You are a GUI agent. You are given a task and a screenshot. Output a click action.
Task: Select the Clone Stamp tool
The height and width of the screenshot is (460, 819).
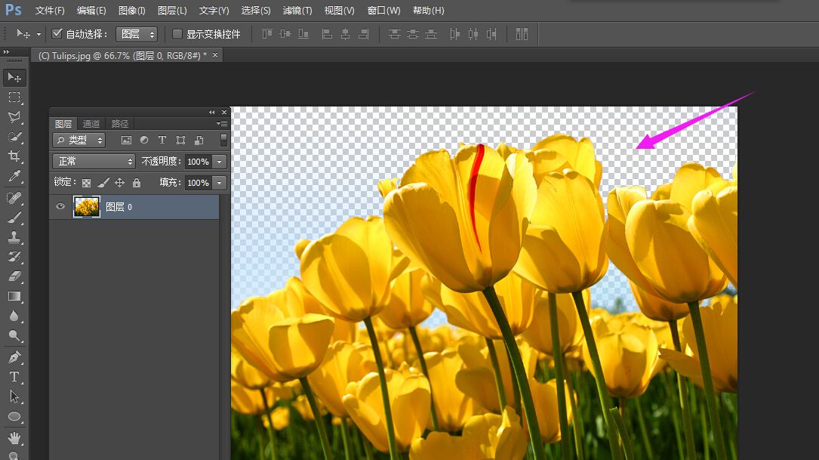14,236
